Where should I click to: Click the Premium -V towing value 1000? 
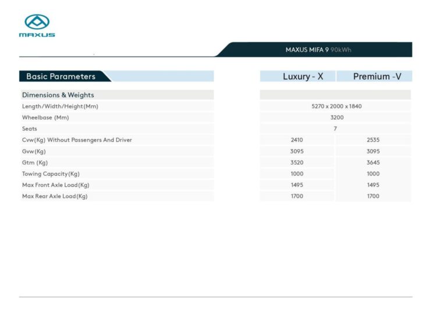click(373, 174)
